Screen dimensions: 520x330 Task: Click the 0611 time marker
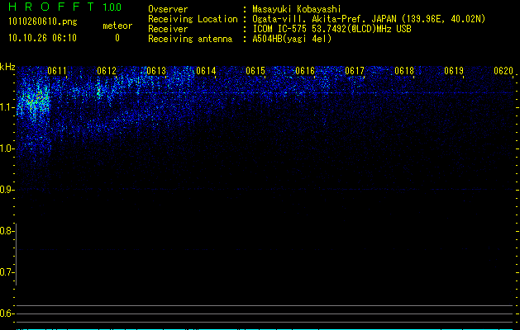pos(57,71)
